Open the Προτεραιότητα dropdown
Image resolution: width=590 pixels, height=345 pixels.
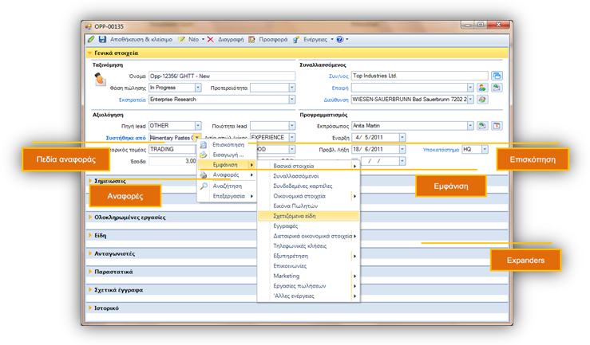tap(292, 88)
